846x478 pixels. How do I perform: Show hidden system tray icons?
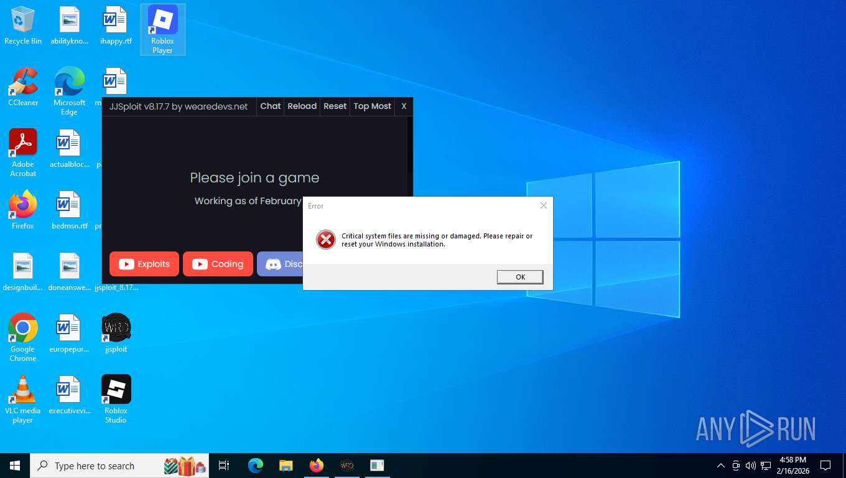point(721,466)
